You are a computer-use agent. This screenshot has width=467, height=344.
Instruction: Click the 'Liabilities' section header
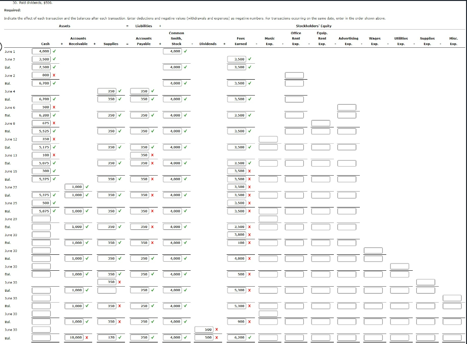point(144,26)
